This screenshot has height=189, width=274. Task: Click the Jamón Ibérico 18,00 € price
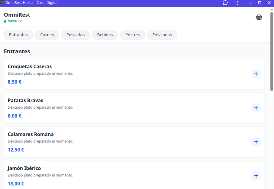click(16, 184)
